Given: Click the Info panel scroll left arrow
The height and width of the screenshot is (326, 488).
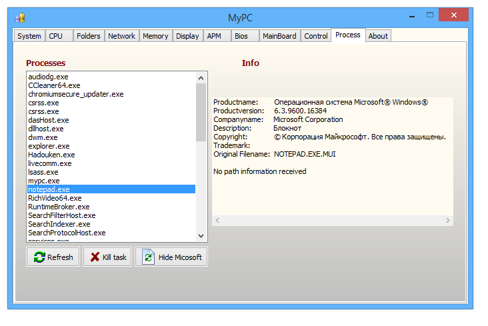Looking at the screenshot, I should (x=217, y=221).
